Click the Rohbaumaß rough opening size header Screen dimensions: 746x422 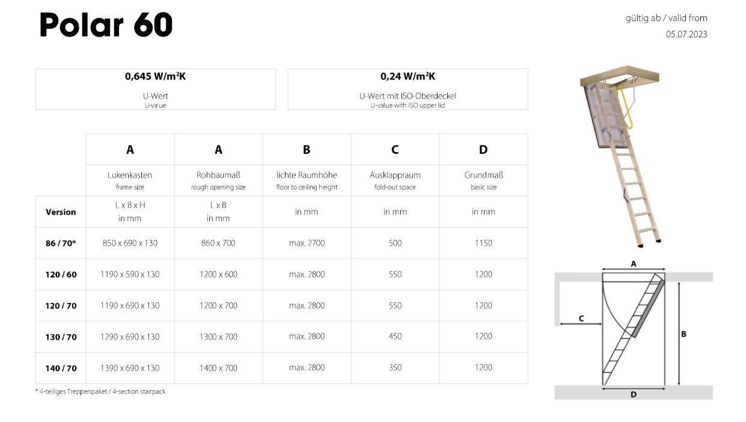[x=218, y=180]
